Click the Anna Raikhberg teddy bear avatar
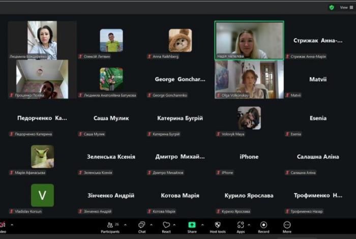356x239 pixels. (x=180, y=40)
